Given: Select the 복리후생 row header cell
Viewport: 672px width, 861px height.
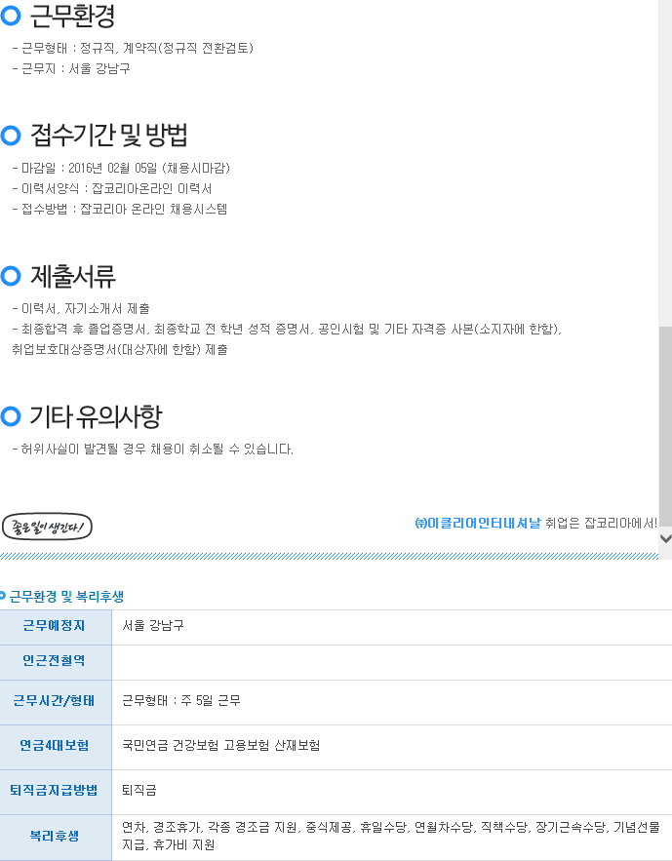Looking at the screenshot, I should pos(56,837).
